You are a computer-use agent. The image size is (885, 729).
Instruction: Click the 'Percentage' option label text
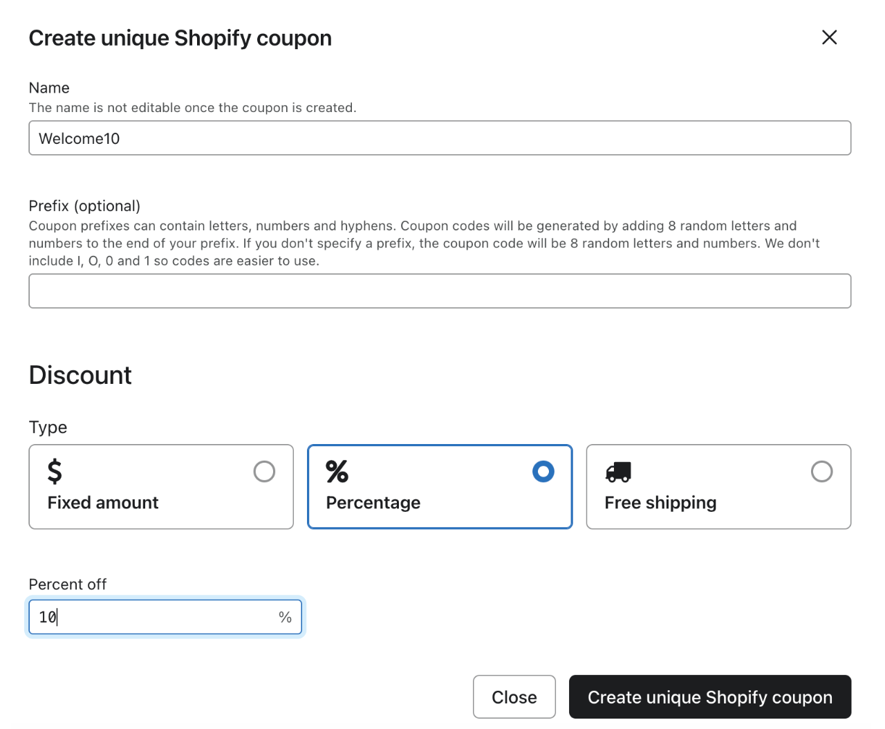(373, 503)
